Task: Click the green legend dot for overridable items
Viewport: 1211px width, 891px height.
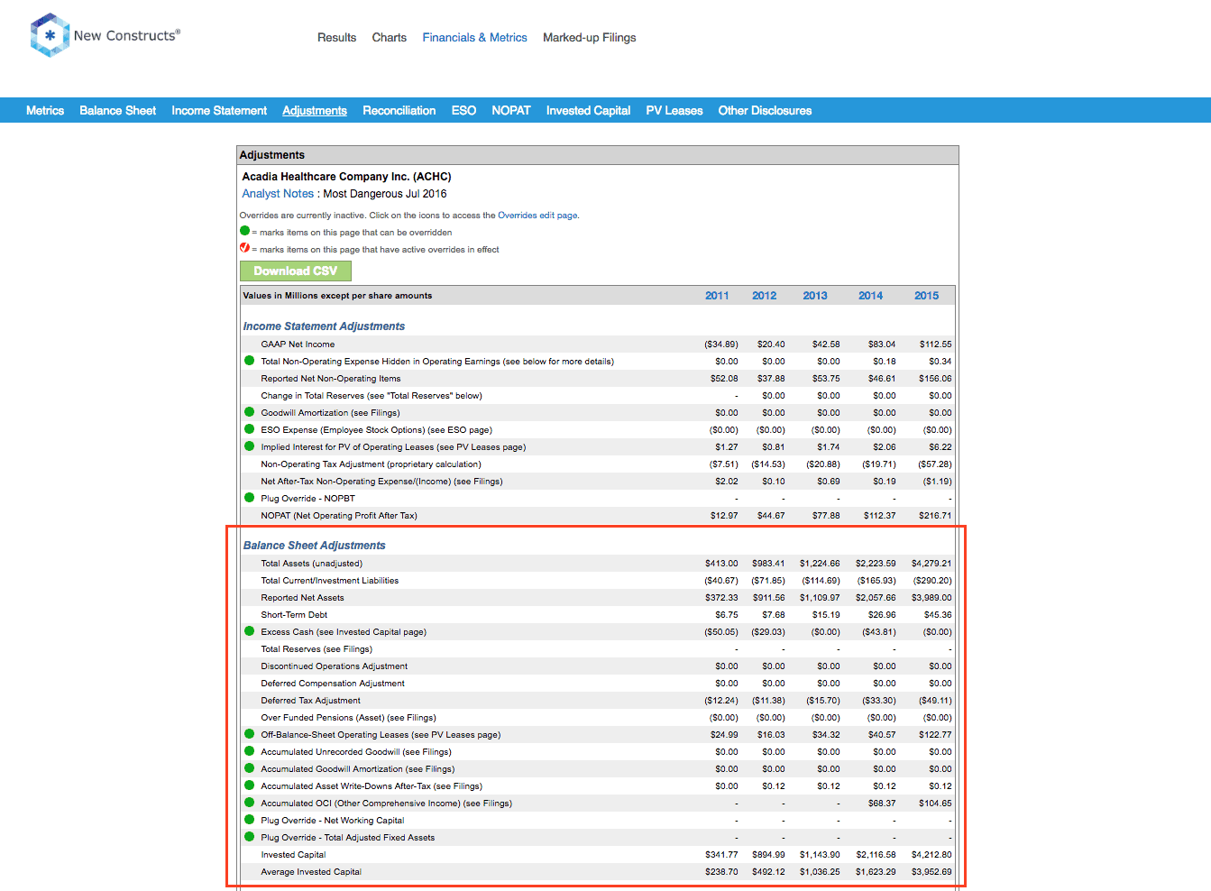Action: (244, 231)
